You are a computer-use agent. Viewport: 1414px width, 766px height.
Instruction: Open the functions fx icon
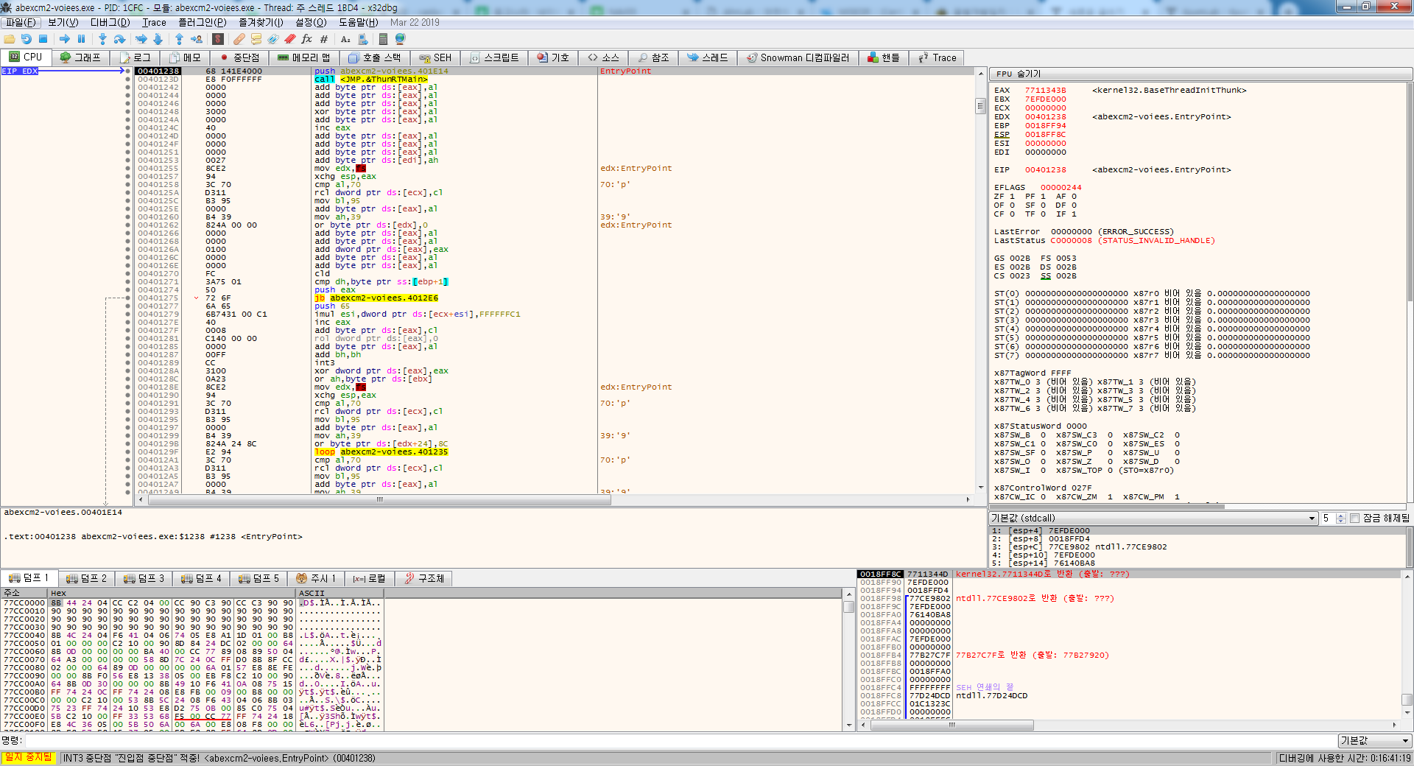[307, 39]
